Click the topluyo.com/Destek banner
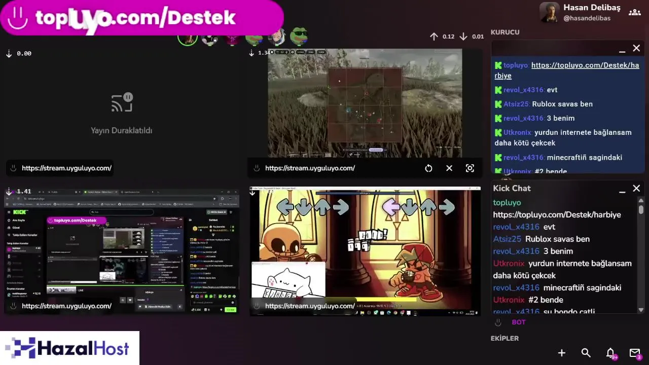The height and width of the screenshot is (365, 649). pyautogui.click(x=142, y=18)
